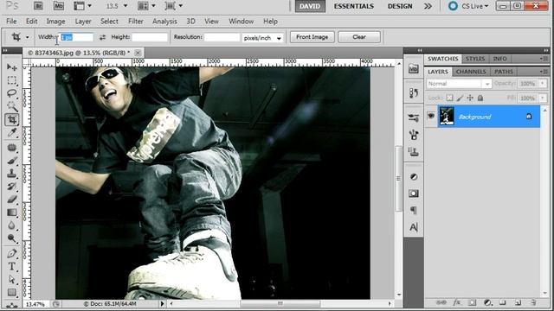
Task: Add a layer style fx
Action: (457, 302)
